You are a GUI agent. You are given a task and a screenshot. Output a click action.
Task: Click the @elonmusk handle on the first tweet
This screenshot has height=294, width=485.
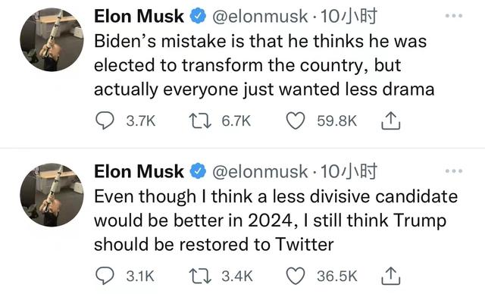(260, 17)
